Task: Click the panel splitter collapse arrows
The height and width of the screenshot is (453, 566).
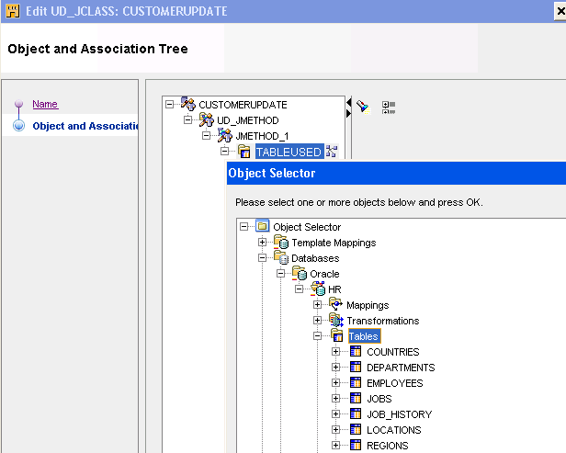Action: coord(348,113)
